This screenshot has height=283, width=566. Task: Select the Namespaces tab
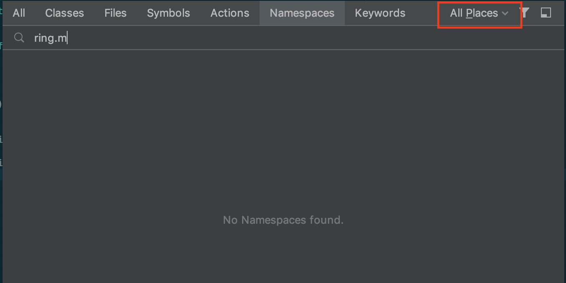302,13
